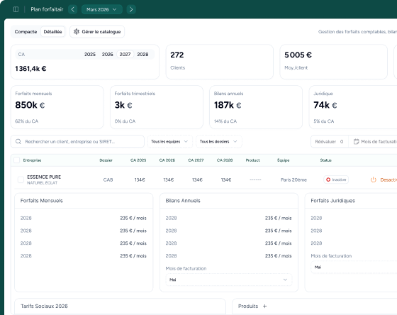The height and width of the screenshot is (315, 397).
Task: Sort by Status column header
Action: tap(325, 160)
